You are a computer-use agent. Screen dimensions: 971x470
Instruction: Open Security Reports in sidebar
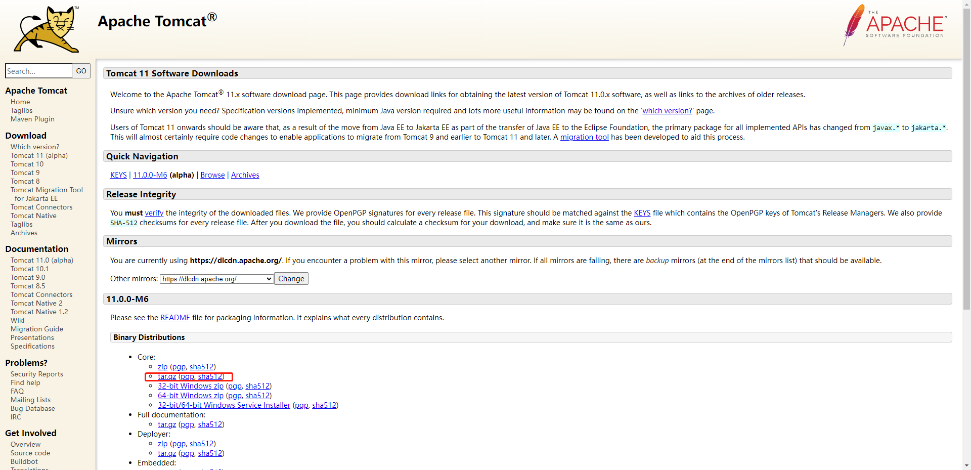[36, 374]
